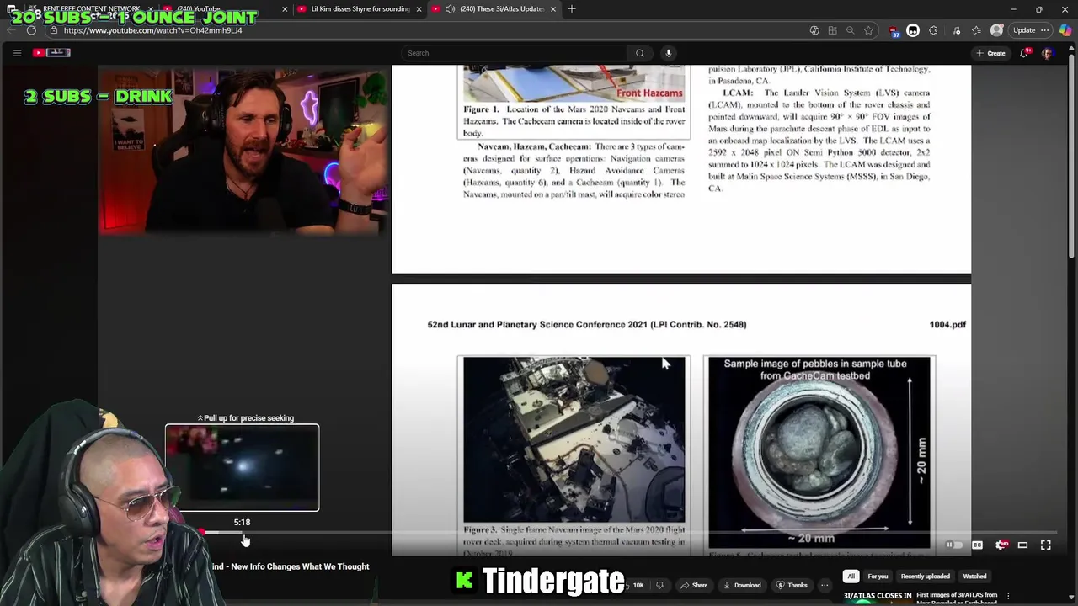Click the pebbles in sample tube image
Viewport: 1078px width, 606px height.
tap(819, 453)
